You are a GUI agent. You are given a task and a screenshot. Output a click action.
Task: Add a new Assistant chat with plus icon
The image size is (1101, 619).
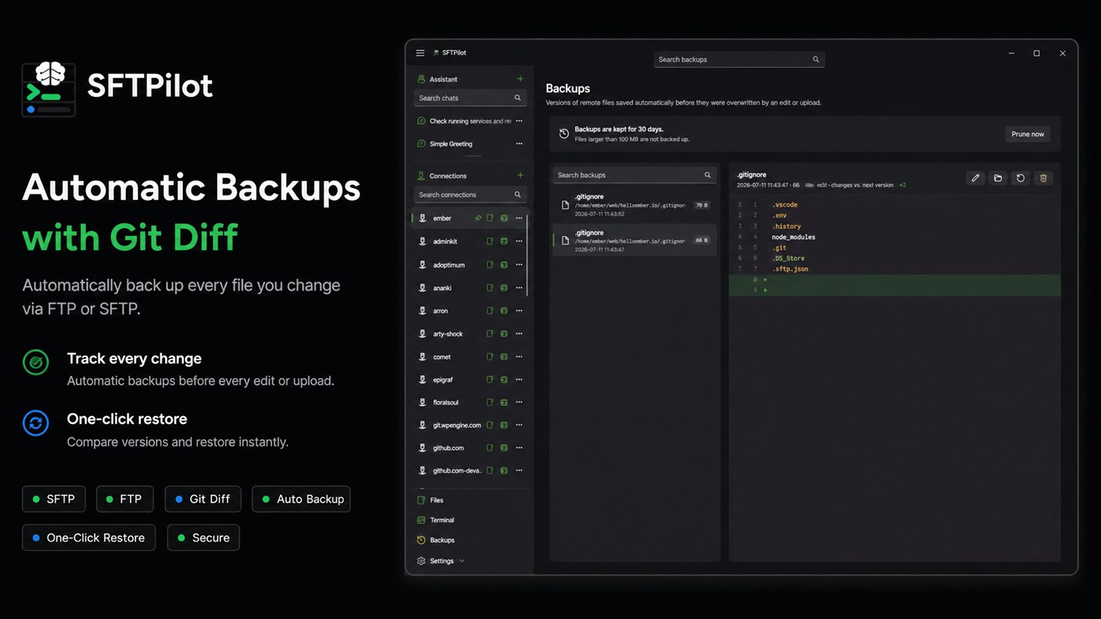(x=520, y=79)
